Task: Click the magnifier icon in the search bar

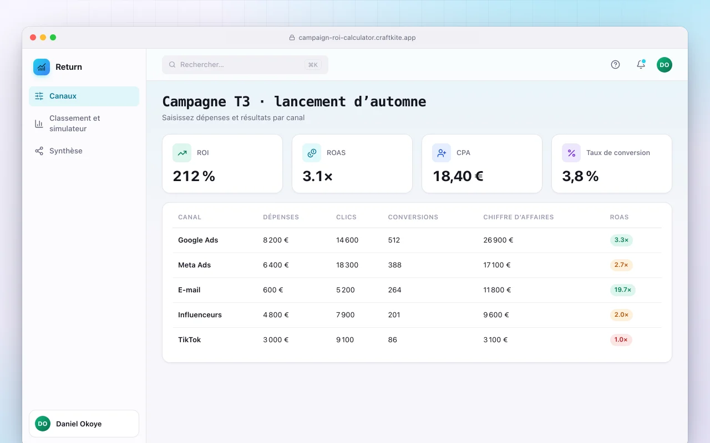Action: (x=172, y=65)
